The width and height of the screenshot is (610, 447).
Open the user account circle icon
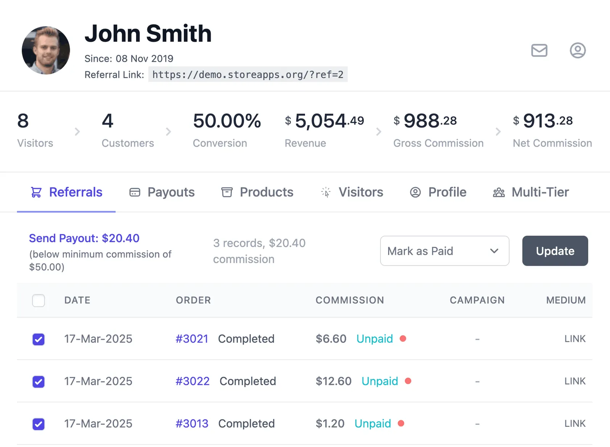(x=578, y=50)
